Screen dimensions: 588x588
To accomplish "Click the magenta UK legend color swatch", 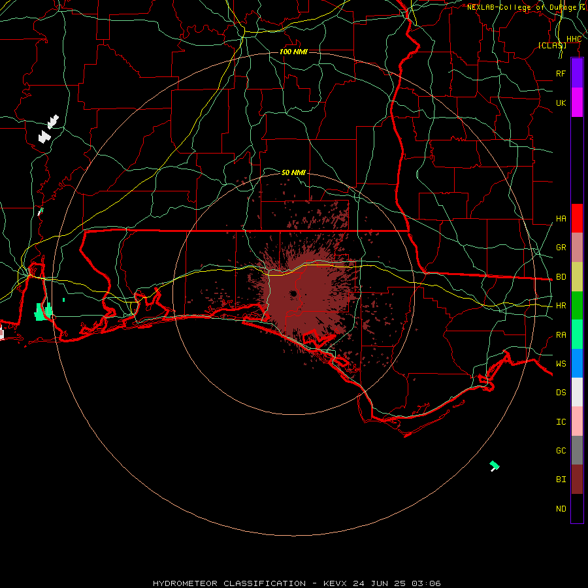I will (x=577, y=103).
